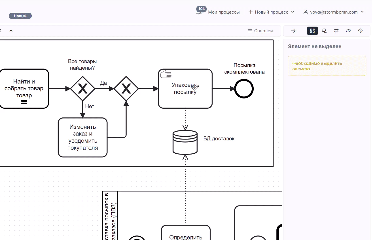Image resolution: width=373 pixels, height=240 pixels.
Task: Open Мои процессы
Action: (x=224, y=12)
